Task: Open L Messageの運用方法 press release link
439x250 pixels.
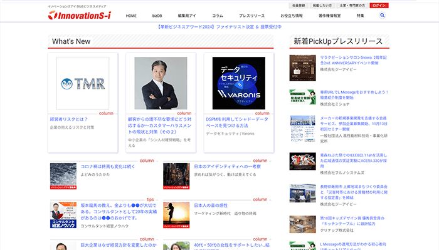Action: click(353, 246)
